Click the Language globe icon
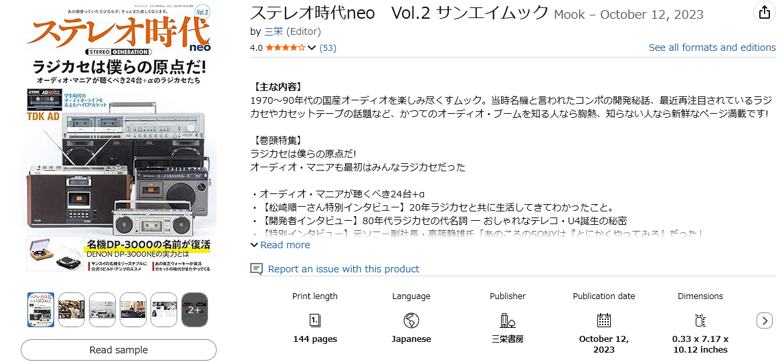The height and width of the screenshot is (364, 784). (411, 320)
